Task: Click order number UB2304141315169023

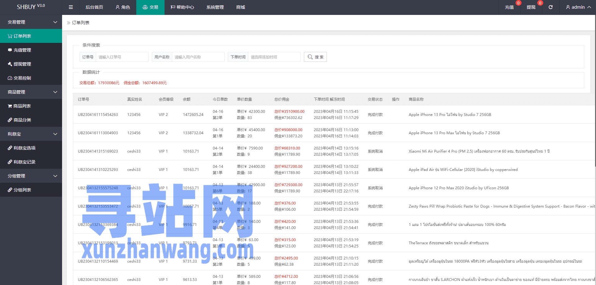Action: [x=98, y=151]
